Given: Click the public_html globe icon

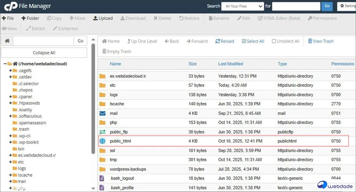Looking at the screenshot, I should coord(102,141).
